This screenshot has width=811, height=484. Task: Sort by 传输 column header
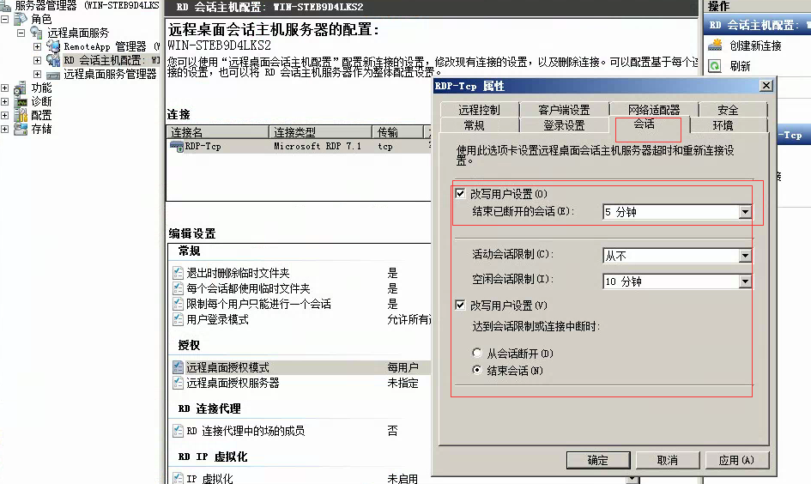[397, 132]
